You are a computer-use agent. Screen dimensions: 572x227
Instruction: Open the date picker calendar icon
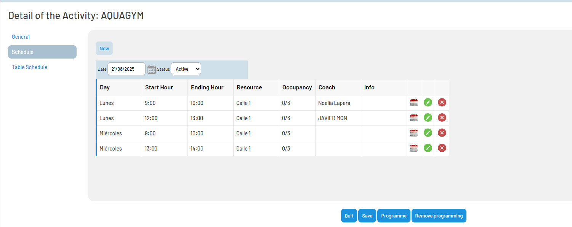coord(152,69)
